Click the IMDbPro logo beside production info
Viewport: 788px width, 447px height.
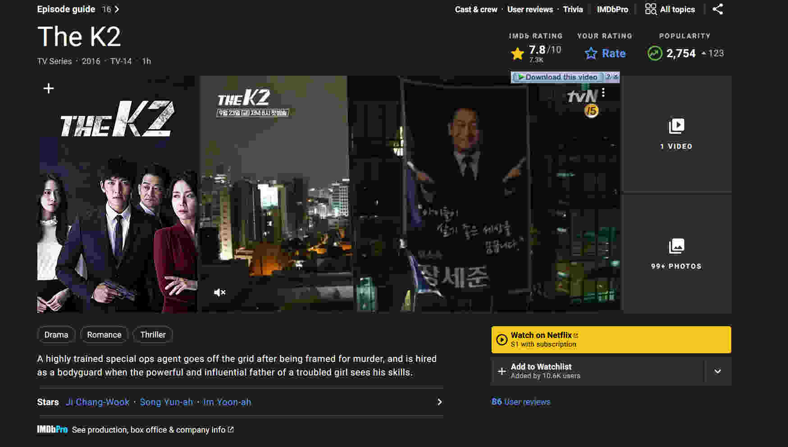[x=52, y=429]
